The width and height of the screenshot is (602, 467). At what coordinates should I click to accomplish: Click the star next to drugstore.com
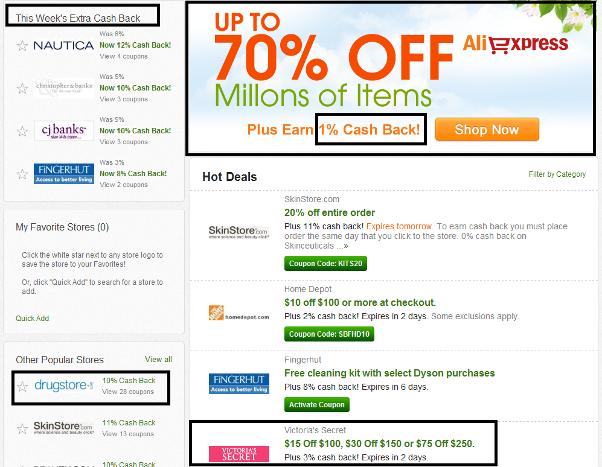coord(22,386)
